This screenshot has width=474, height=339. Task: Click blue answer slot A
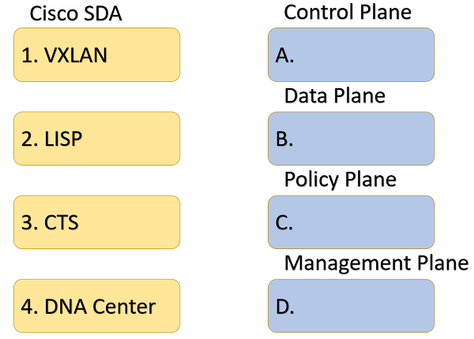tap(352, 55)
